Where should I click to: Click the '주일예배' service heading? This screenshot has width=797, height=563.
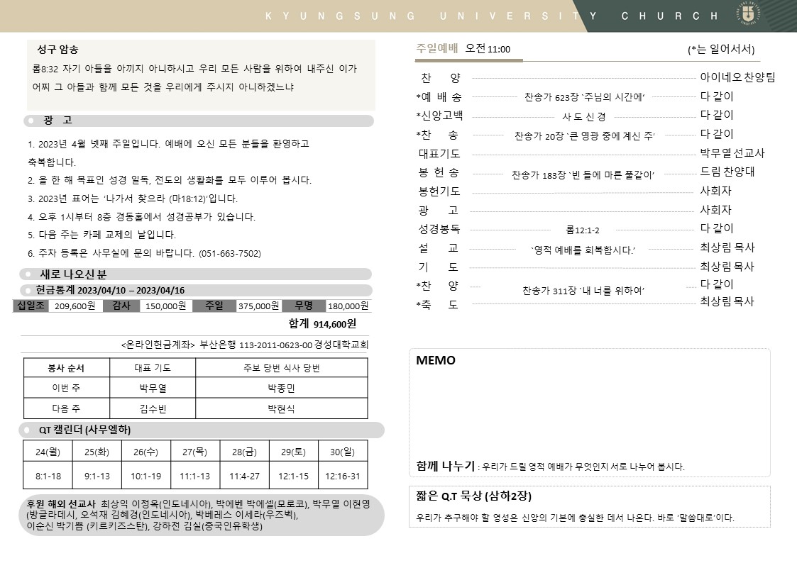[437, 48]
